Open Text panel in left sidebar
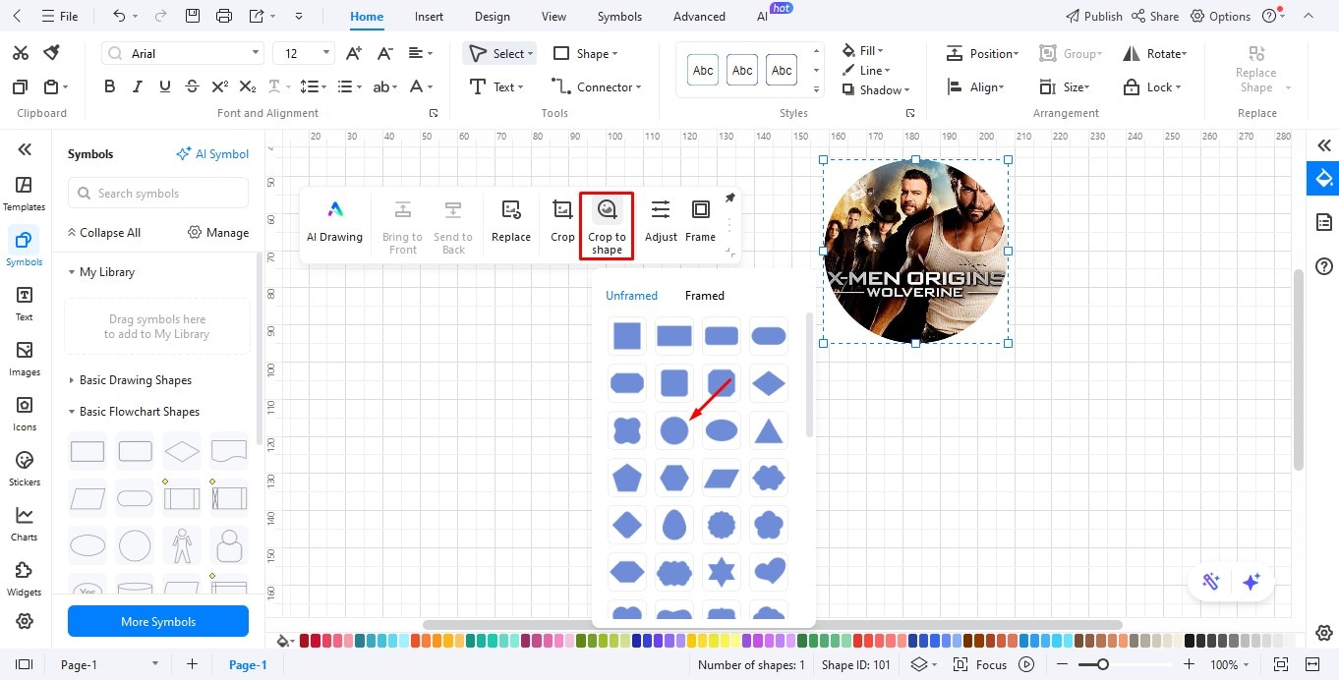This screenshot has width=1339, height=680. point(25,304)
